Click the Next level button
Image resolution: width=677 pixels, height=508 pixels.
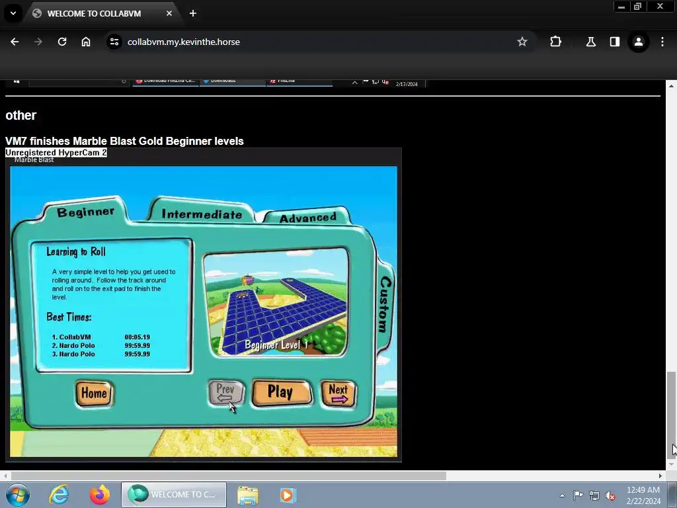[x=338, y=393]
